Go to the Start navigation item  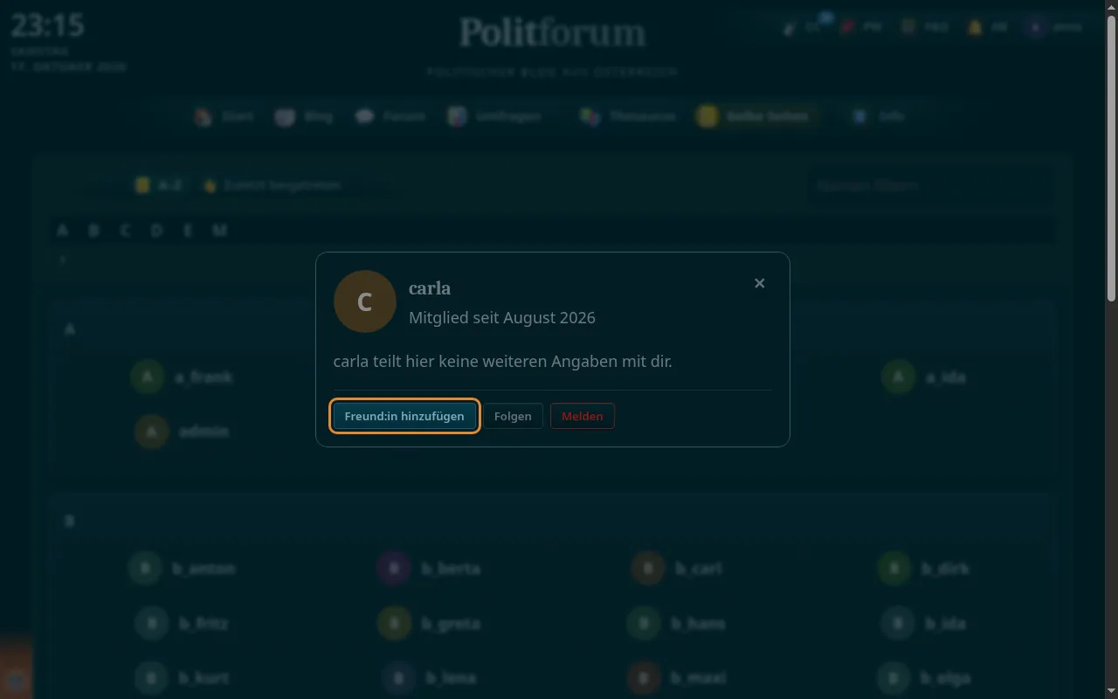point(224,116)
